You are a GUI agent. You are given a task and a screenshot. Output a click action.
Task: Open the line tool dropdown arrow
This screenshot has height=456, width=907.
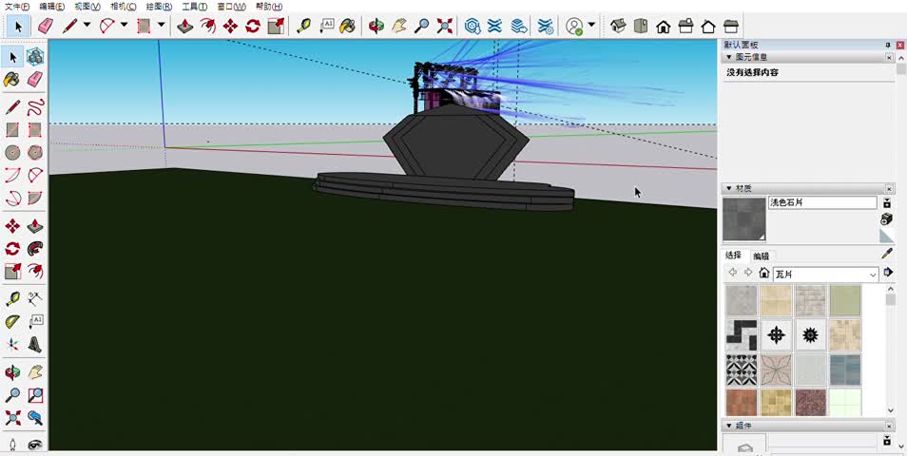tap(87, 26)
